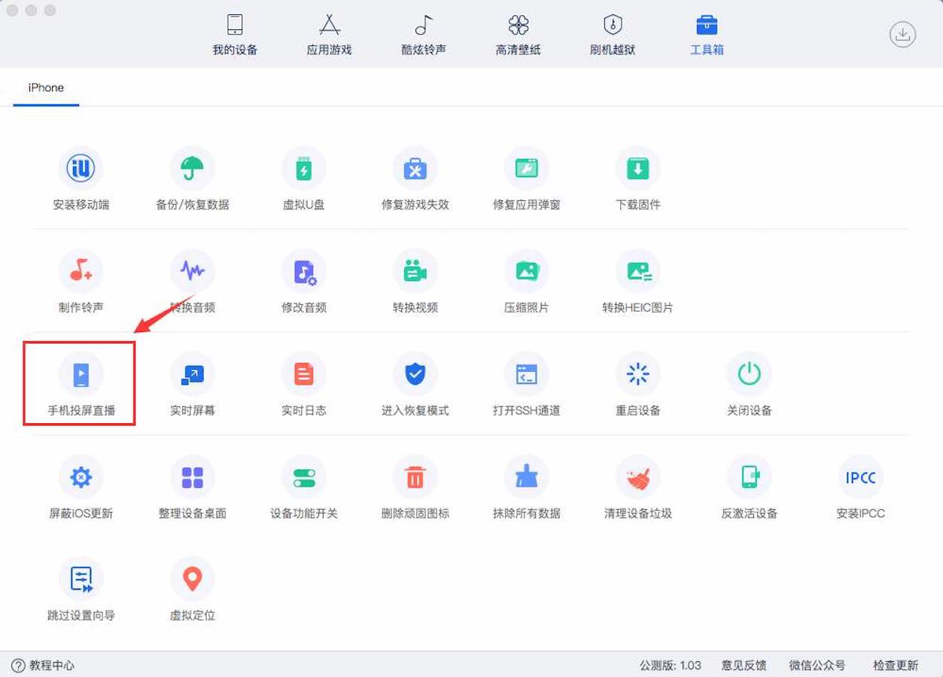
Task: Open the 刷机越狱 toolbar section
Action: click(612, 35)
